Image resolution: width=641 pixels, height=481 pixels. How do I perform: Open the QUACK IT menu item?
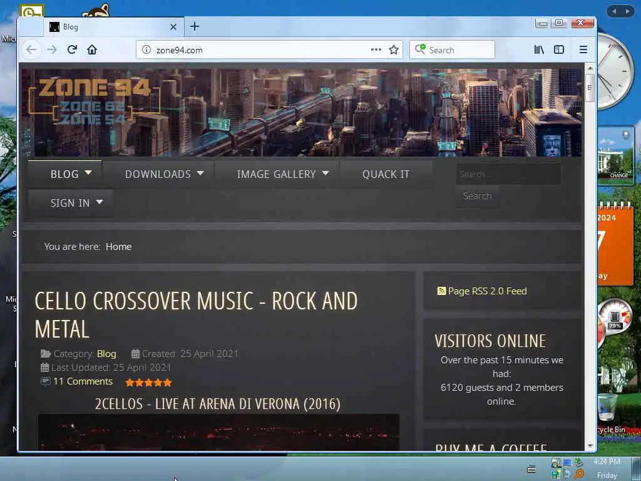tap(386, 174)
